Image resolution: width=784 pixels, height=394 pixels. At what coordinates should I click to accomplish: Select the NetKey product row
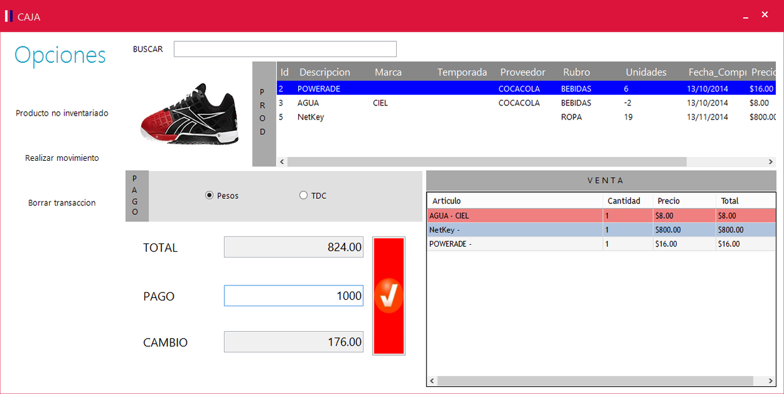pos(526,117)
